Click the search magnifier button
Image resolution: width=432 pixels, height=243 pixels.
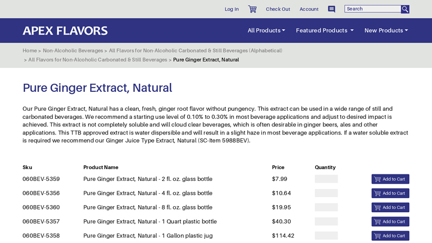click(x=405, y=9)
